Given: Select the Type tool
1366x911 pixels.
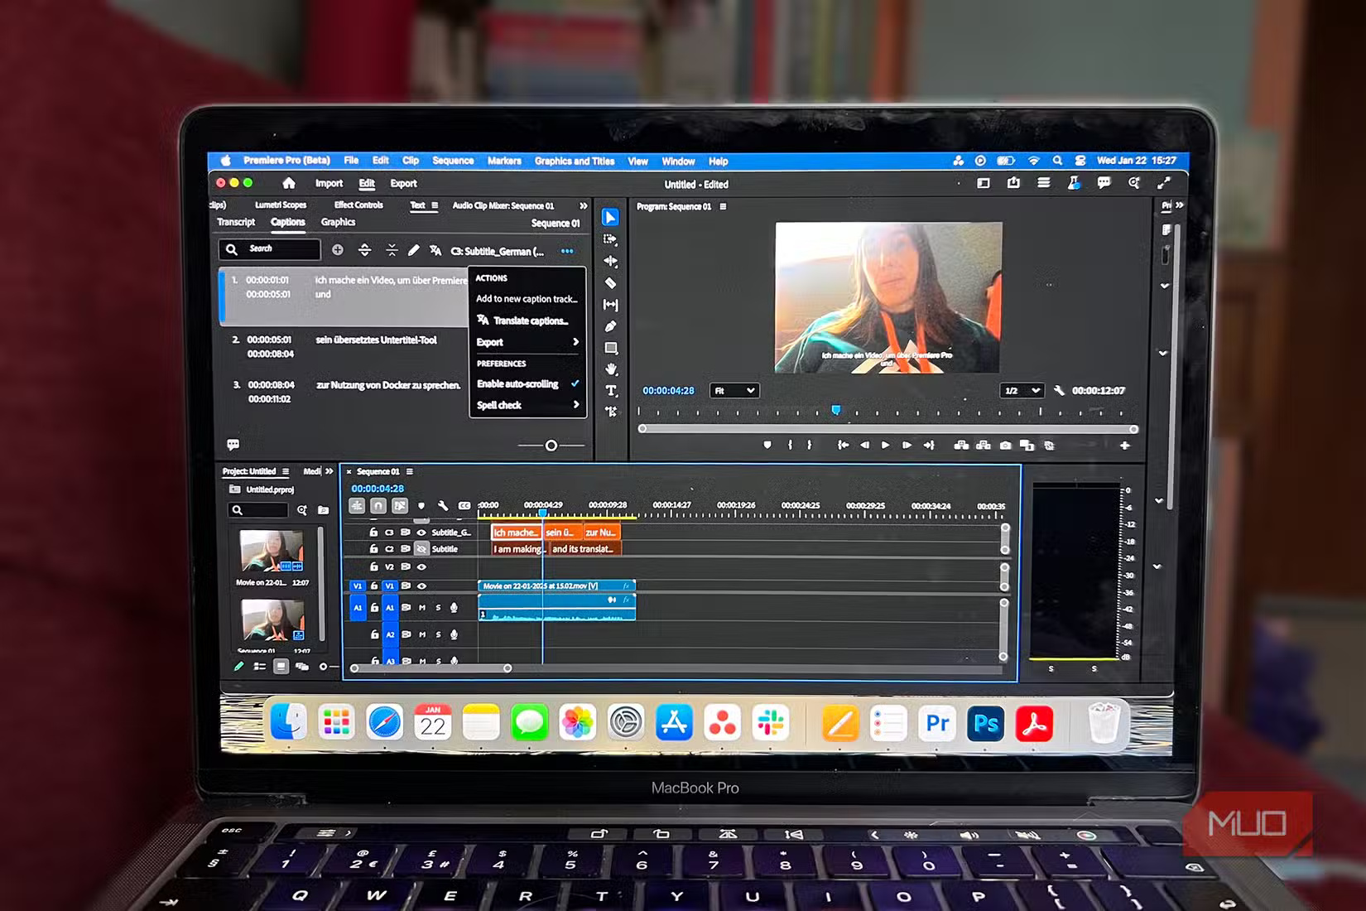Looking at the screenshot, I should pos(611,391).
